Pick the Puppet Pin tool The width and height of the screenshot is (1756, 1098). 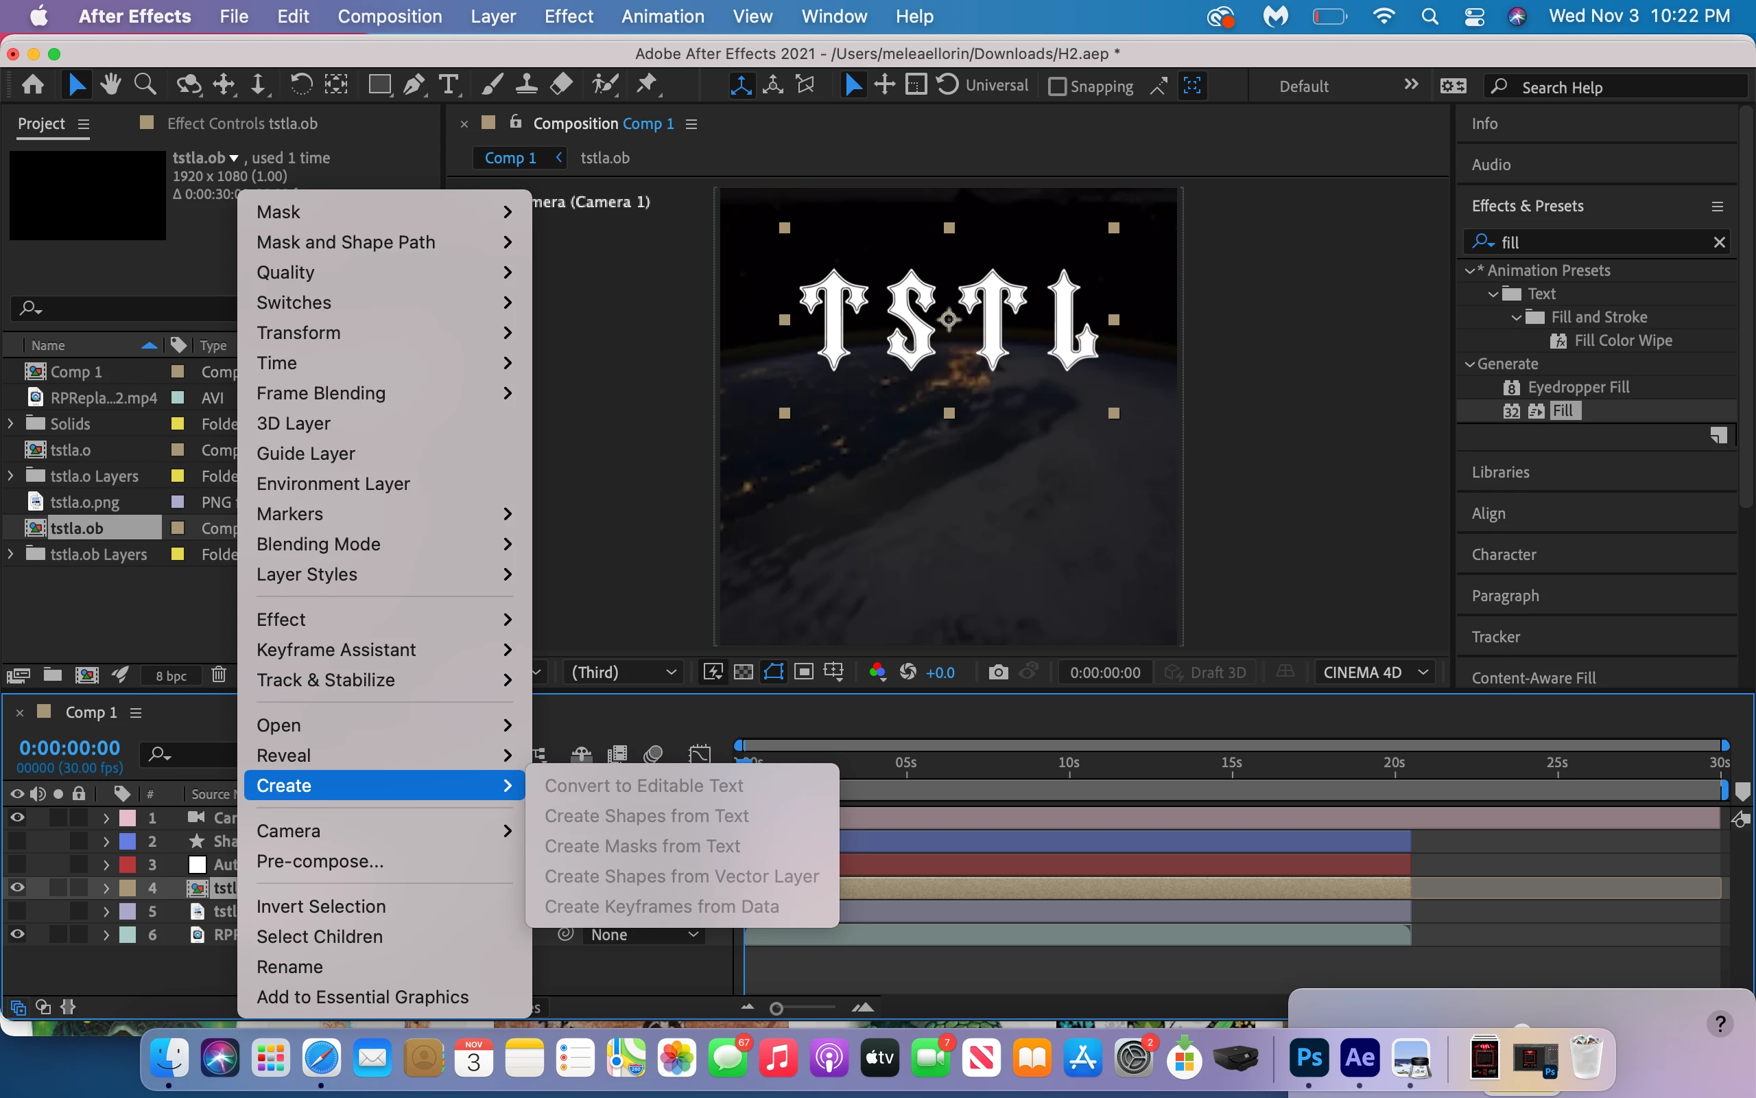click(647, 85)
